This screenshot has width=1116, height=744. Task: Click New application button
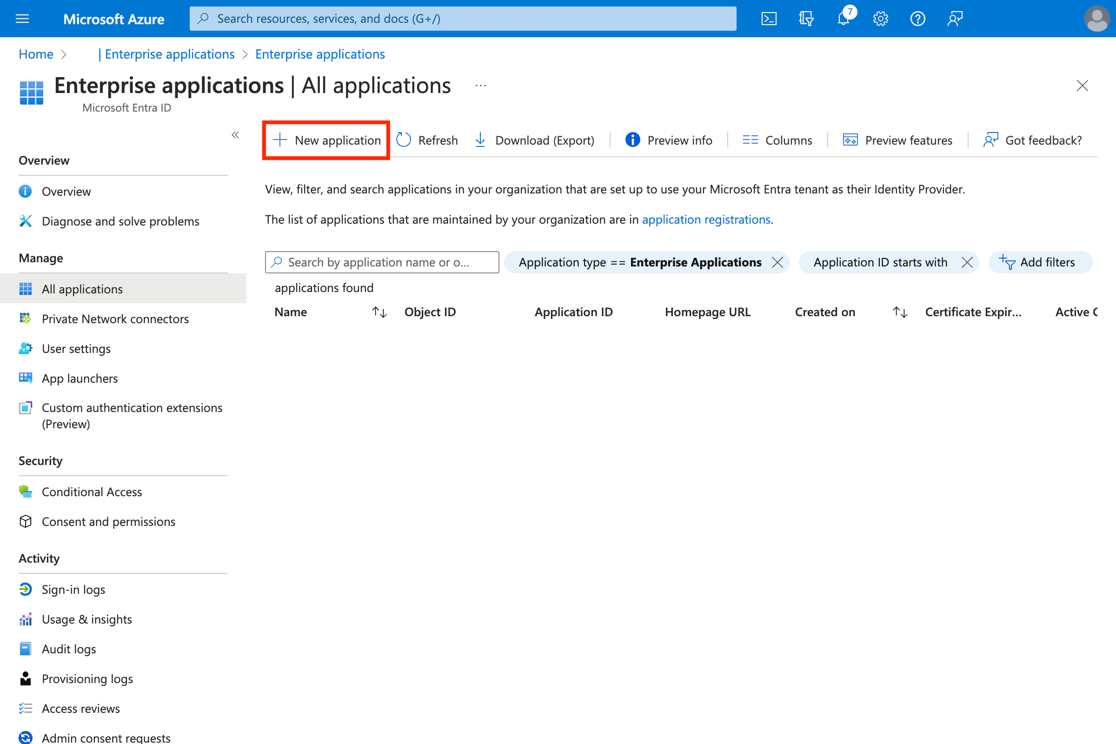(x=326, y=140)
